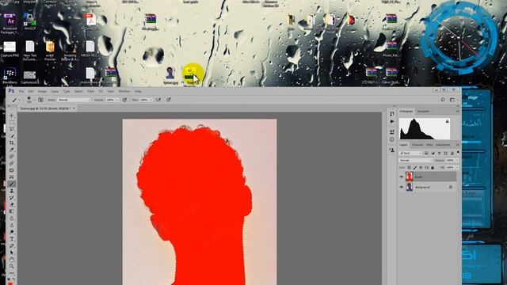Expand the brush Opacity slider arrow

click(117, 100)
